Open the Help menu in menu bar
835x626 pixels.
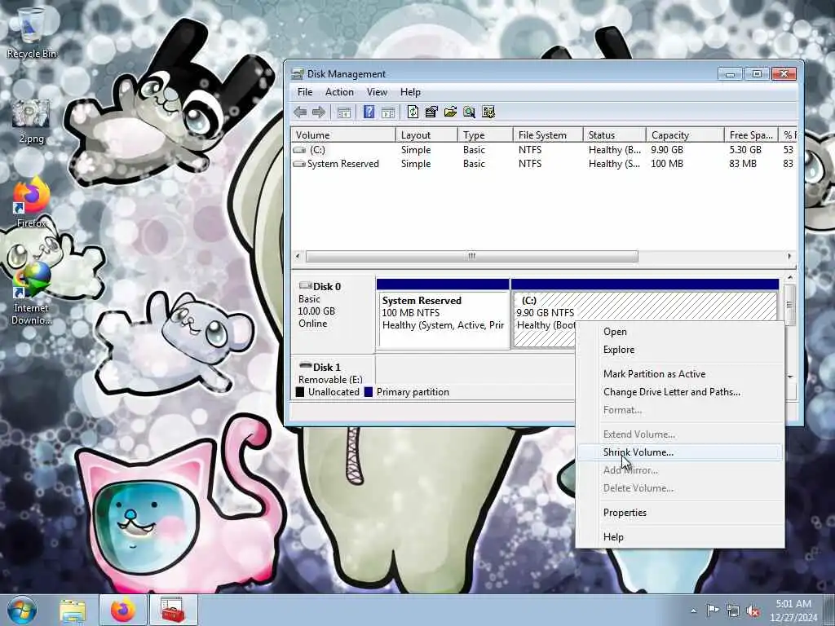pyautogui.click(x=410, y=92)
